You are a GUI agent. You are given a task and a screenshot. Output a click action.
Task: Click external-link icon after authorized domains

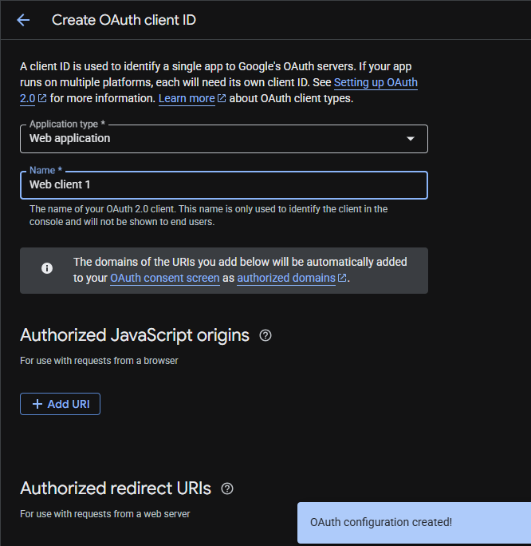tap(342, 278)
